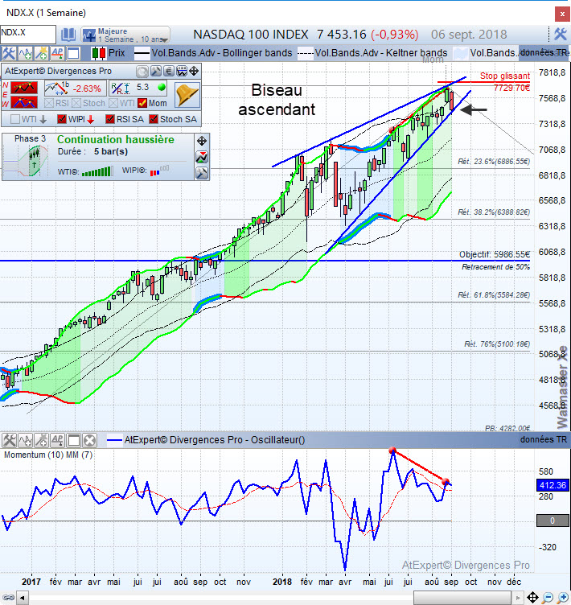This screenshot has width=571, height=605.
Task: Click the blue line swatch of Oscillateur legend
Action: (114, 440)
